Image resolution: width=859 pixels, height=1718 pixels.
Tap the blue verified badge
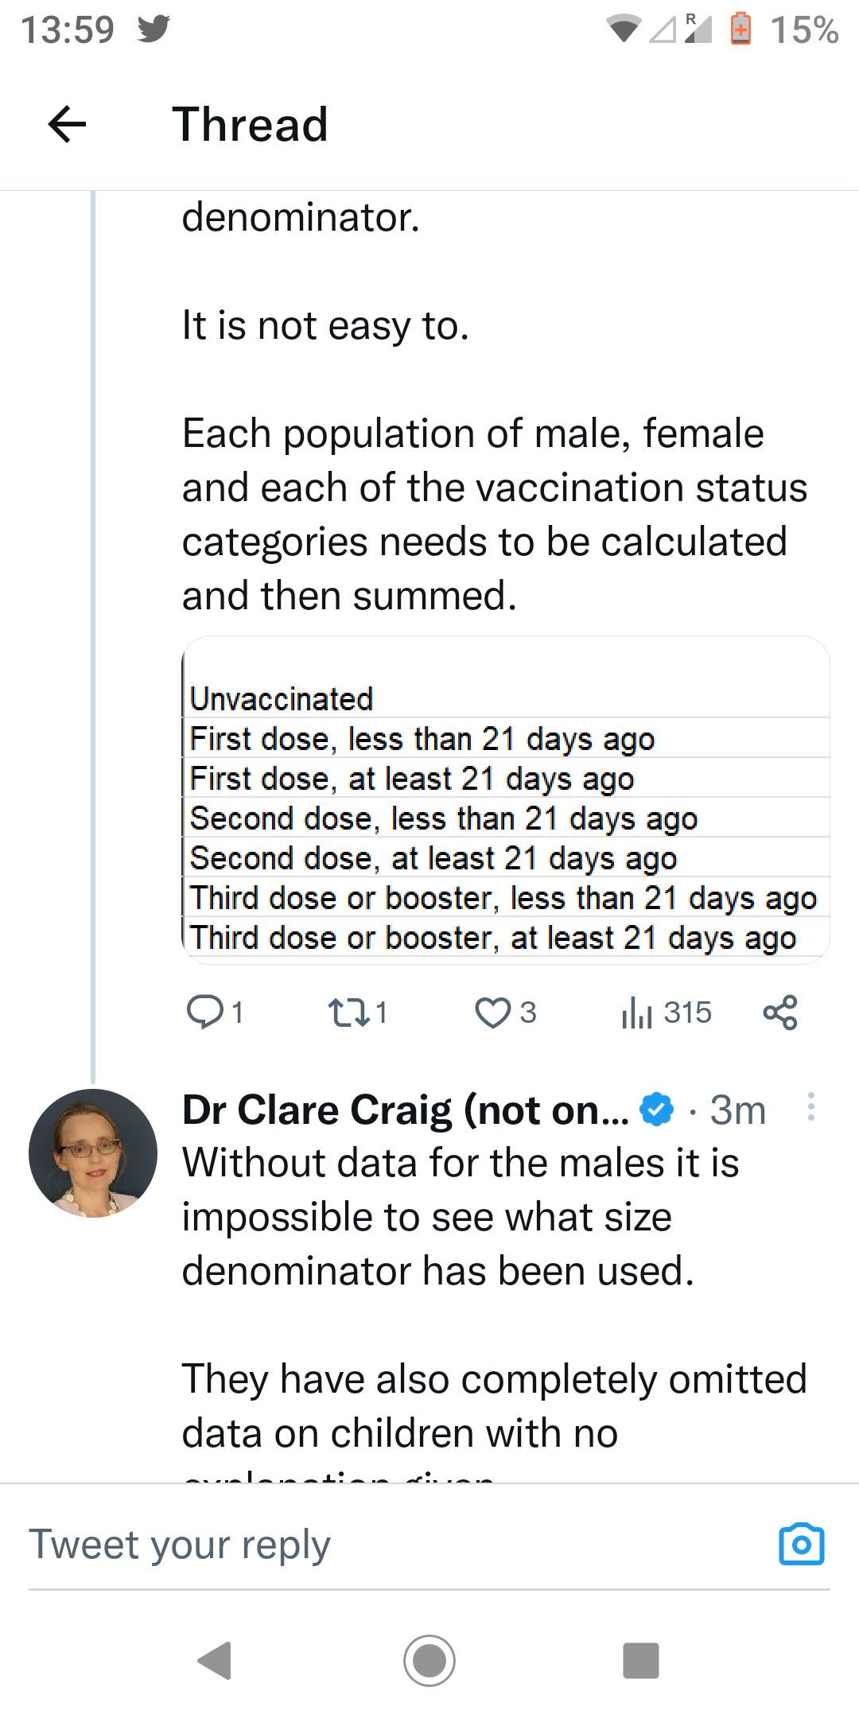(x=657, y=1110)
